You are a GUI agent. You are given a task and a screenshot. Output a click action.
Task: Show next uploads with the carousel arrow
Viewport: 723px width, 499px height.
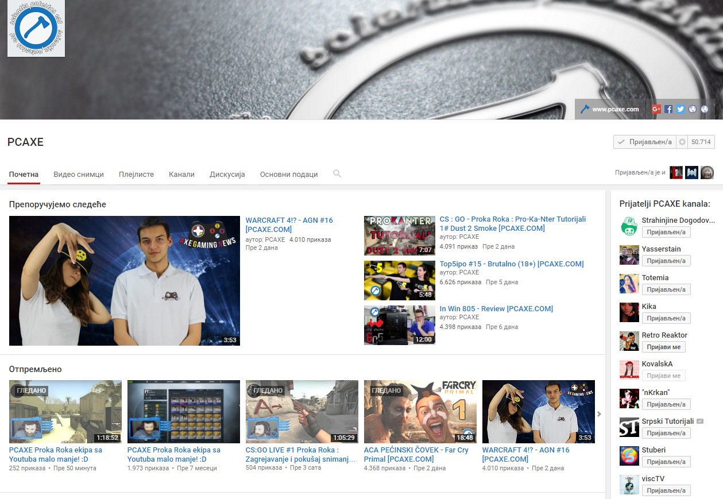(600, 413)
